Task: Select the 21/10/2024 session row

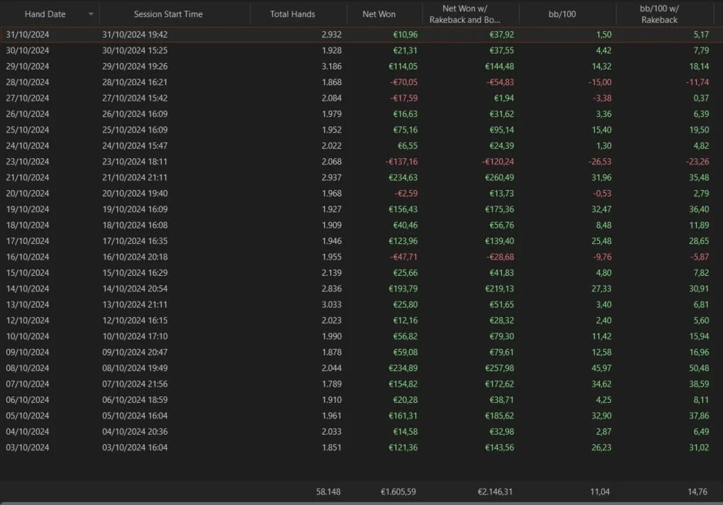Action: [284, 177]
